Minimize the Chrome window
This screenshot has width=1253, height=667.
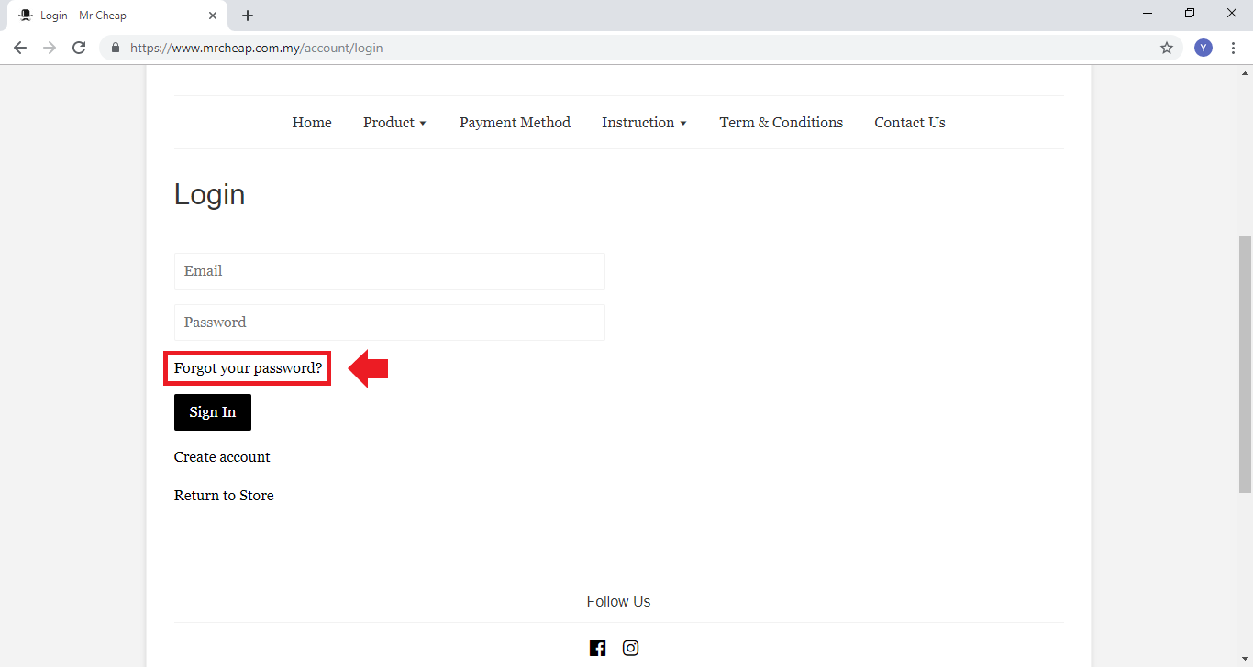[x=1148, y=14]
